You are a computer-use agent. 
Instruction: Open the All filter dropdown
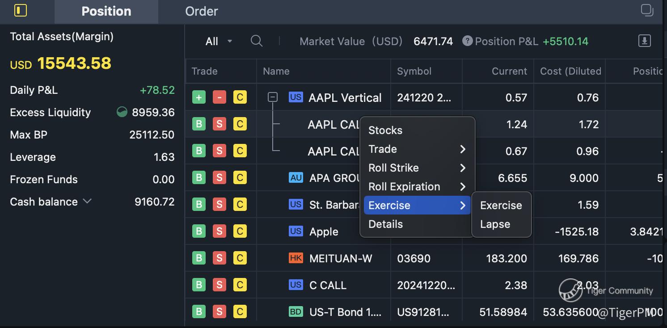point(219,42)
